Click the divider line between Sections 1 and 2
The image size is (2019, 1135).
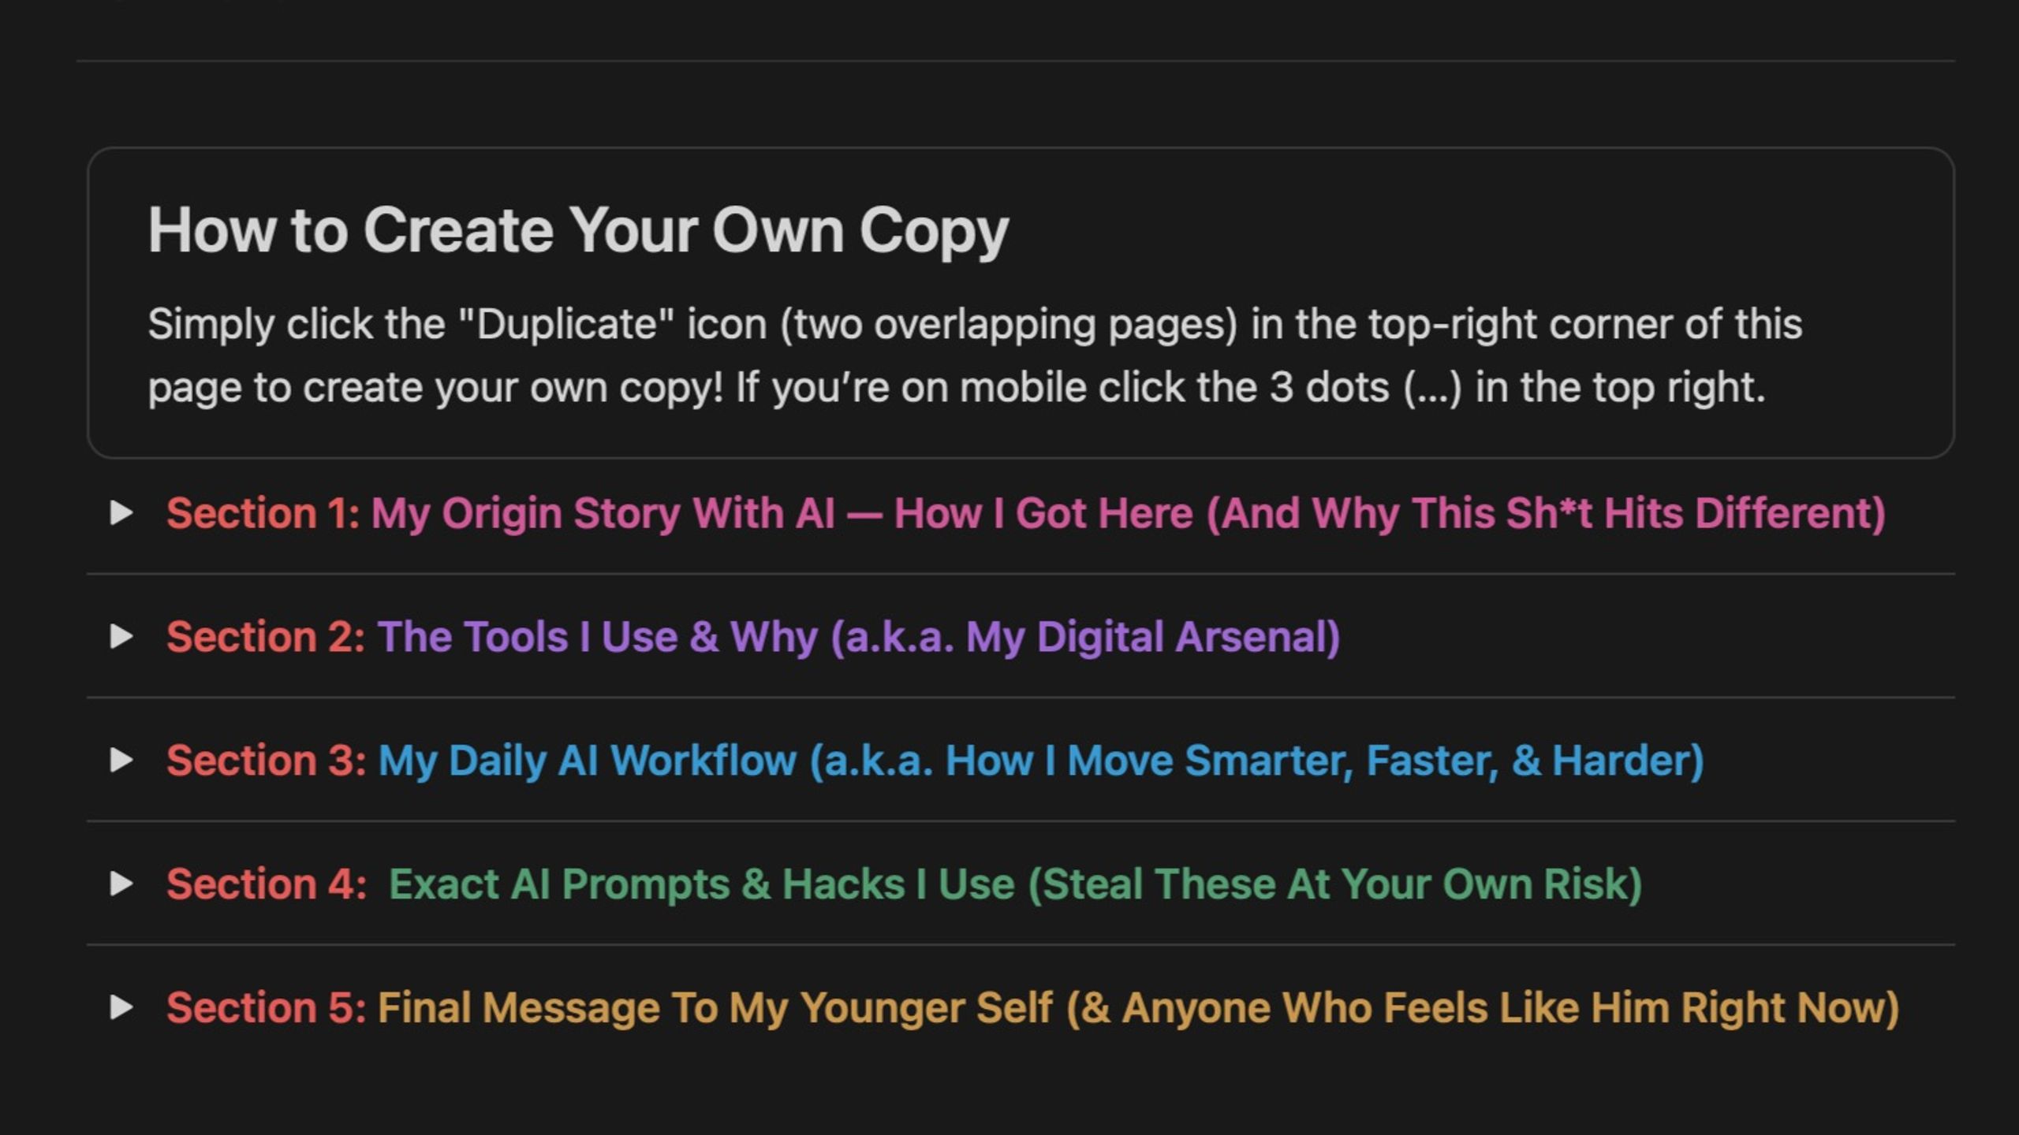1021,575
